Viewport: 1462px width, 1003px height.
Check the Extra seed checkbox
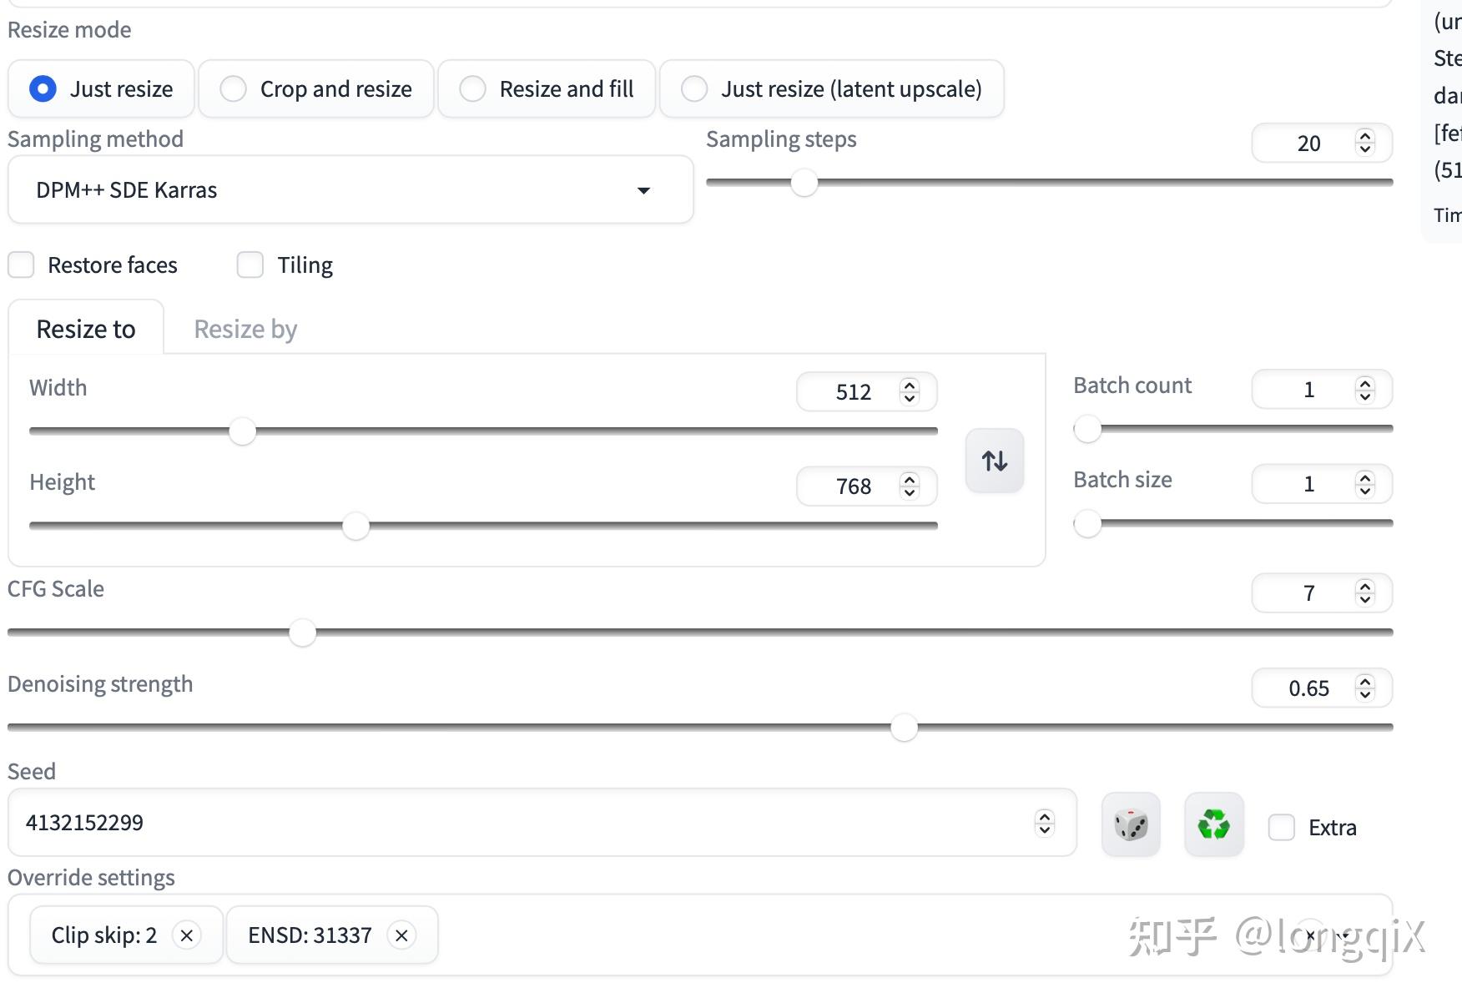pyautogui.click(x=1282, y=828)
